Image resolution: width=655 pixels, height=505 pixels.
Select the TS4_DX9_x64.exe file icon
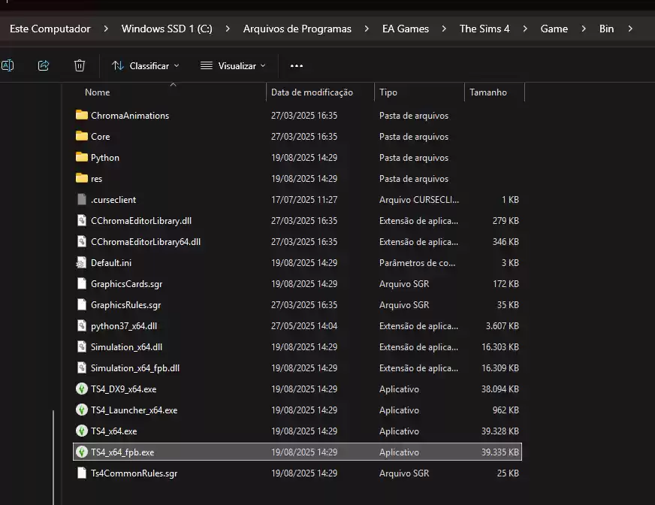pos(82,389)
